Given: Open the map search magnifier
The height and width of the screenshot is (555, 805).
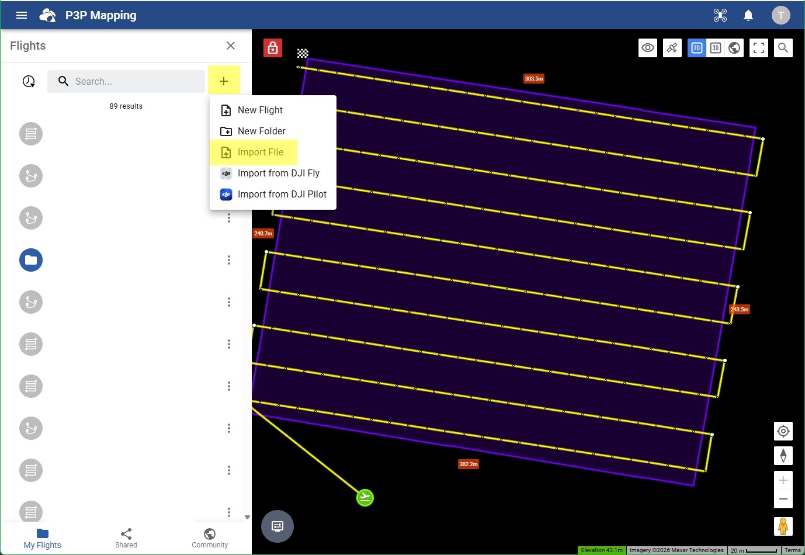Looking at the screenshot, I should click(x=783, y=48).
